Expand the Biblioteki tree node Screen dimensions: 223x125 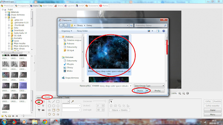(x=6, y=12)
